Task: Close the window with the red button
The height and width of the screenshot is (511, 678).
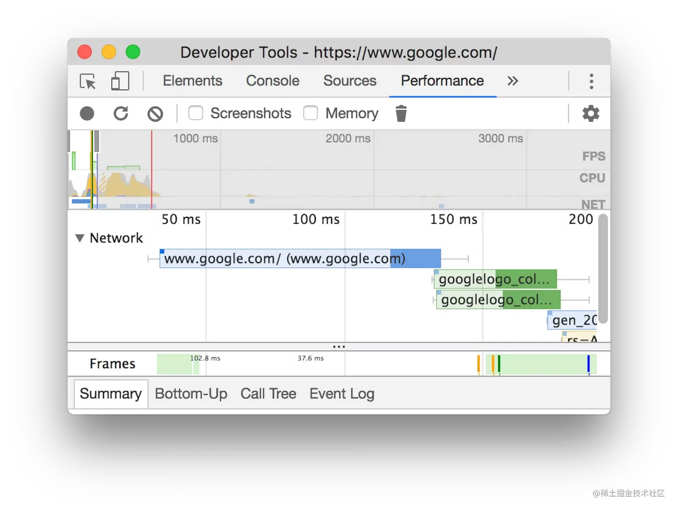Action: [x=85, y=52]
